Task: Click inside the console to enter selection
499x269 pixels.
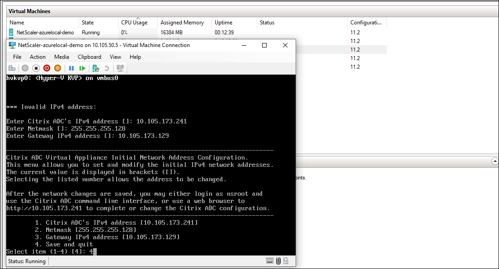Action: point(149,172)
